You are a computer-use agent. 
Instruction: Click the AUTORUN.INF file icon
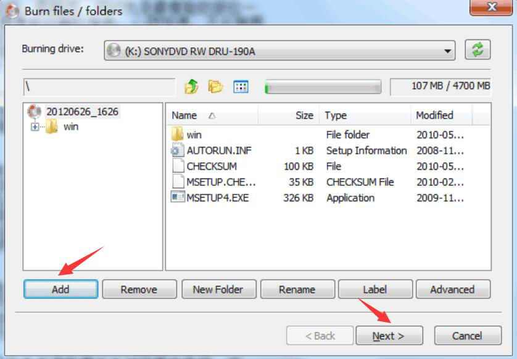(x=178, y=151)
